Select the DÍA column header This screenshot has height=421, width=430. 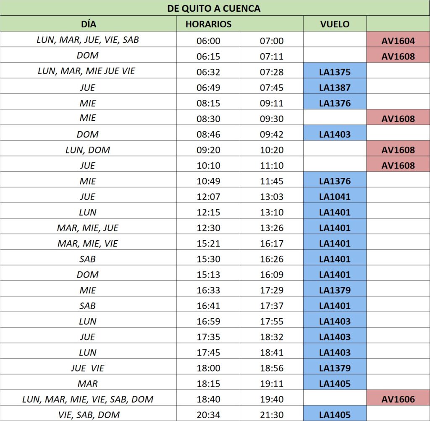pos(88,24)
